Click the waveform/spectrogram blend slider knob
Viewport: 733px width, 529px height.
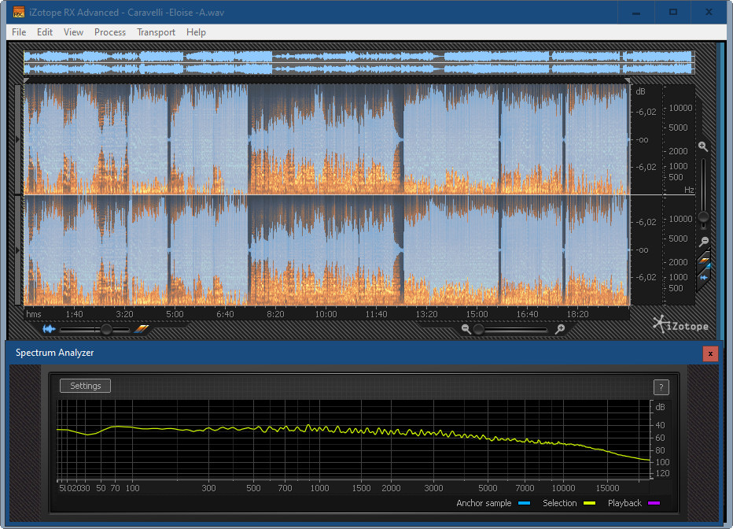click(106, 330)
